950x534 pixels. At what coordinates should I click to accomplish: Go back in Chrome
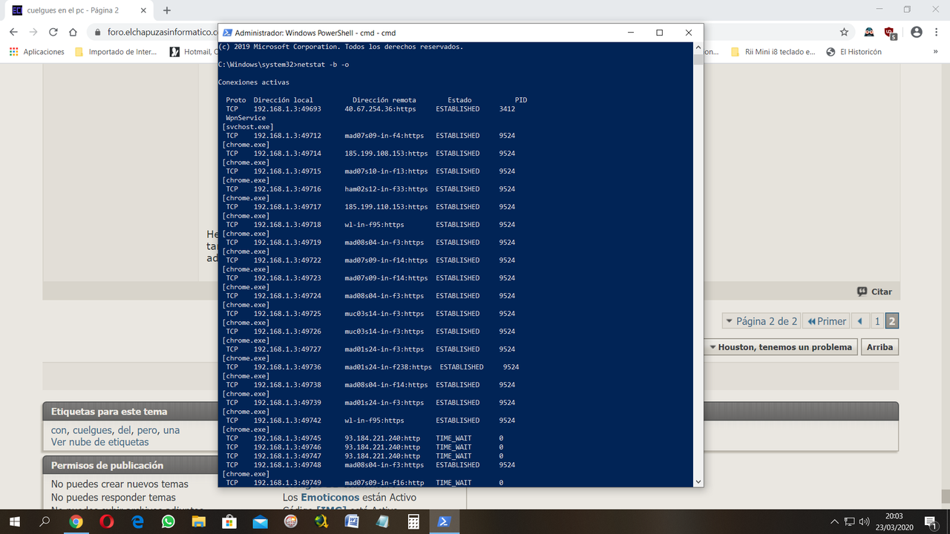[13, 32]
